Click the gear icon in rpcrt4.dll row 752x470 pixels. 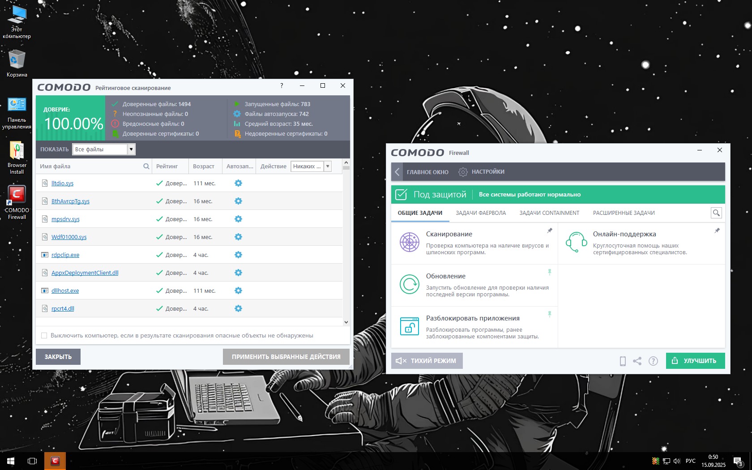238,308
